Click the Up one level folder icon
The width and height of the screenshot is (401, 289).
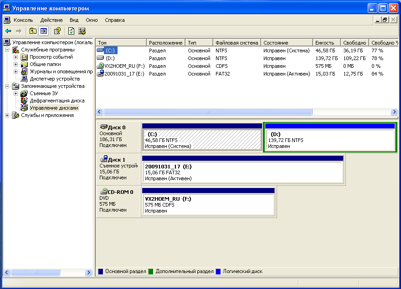pyautogui.click(x=33, y=31)
